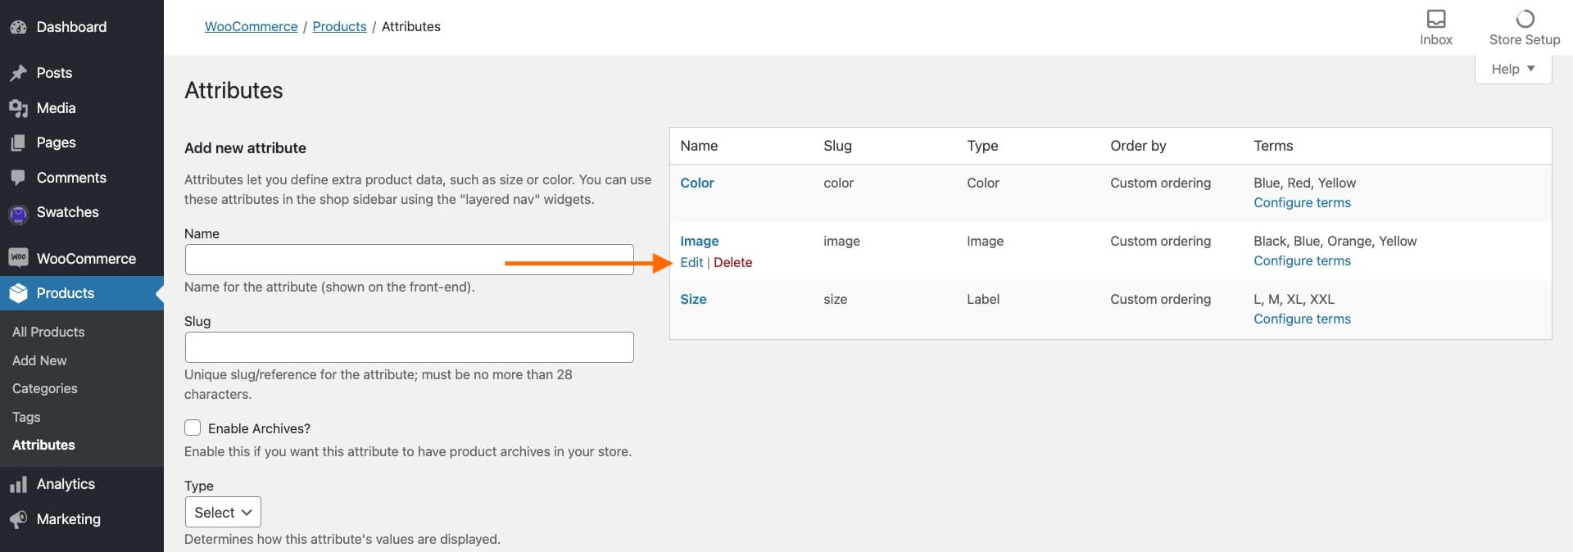Click the 'size' slug cell
Image resolution: width=1573 pixels, height=552 pixels.
coord(835,299)
